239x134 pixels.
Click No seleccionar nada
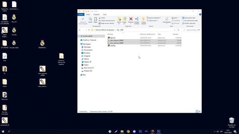[x=190, y=21]
